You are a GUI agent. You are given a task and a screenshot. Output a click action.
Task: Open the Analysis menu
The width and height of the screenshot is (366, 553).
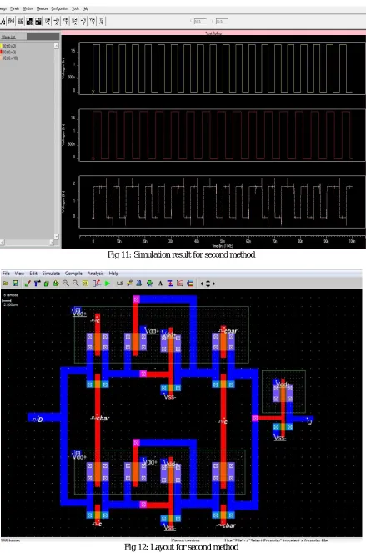pyautogui.click(x=96, y=274)
